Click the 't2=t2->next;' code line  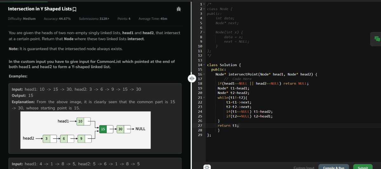(239, 107)
